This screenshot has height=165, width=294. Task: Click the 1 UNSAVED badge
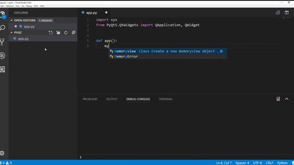(x=45, y=20)
